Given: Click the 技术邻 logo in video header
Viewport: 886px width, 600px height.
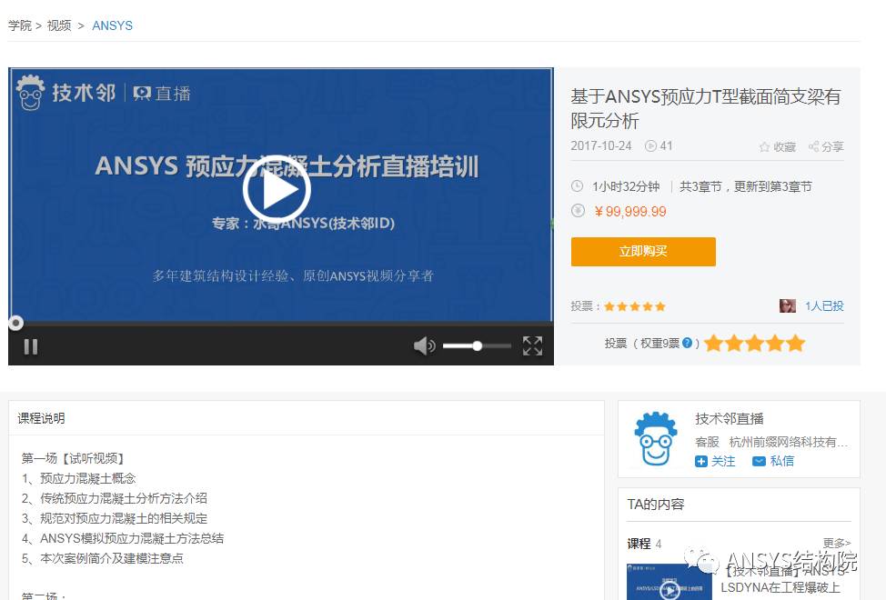Looking at the screenshot, I should point(66,93).
